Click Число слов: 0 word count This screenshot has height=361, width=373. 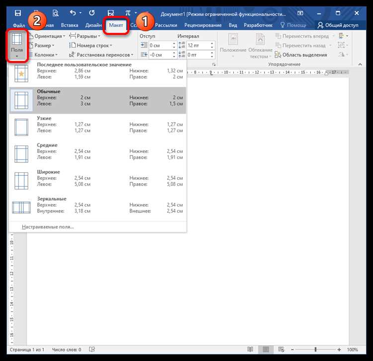[67, 350]
